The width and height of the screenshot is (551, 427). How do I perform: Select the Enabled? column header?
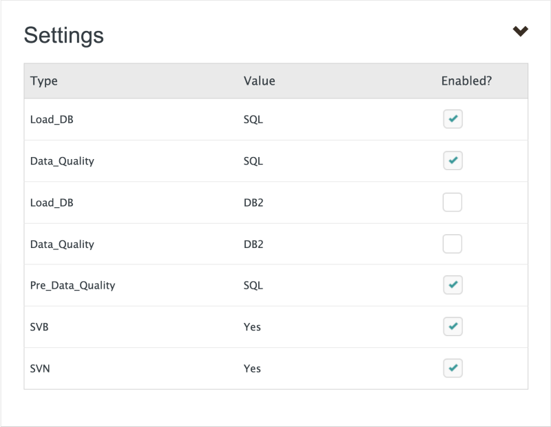click(466, 81)
